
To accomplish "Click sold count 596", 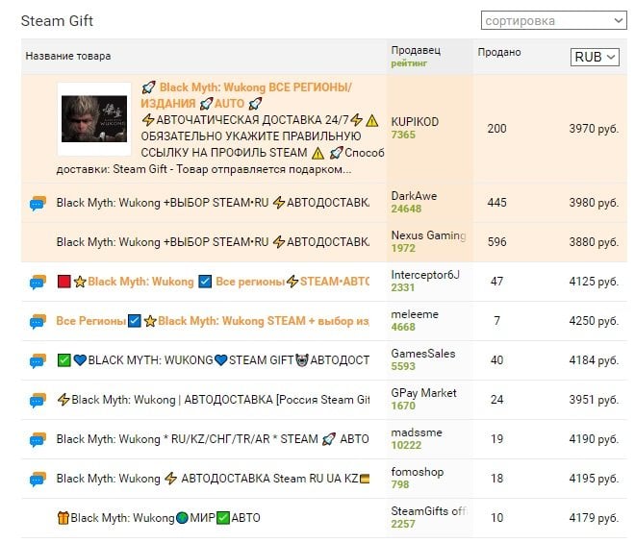I will (496, 242).
